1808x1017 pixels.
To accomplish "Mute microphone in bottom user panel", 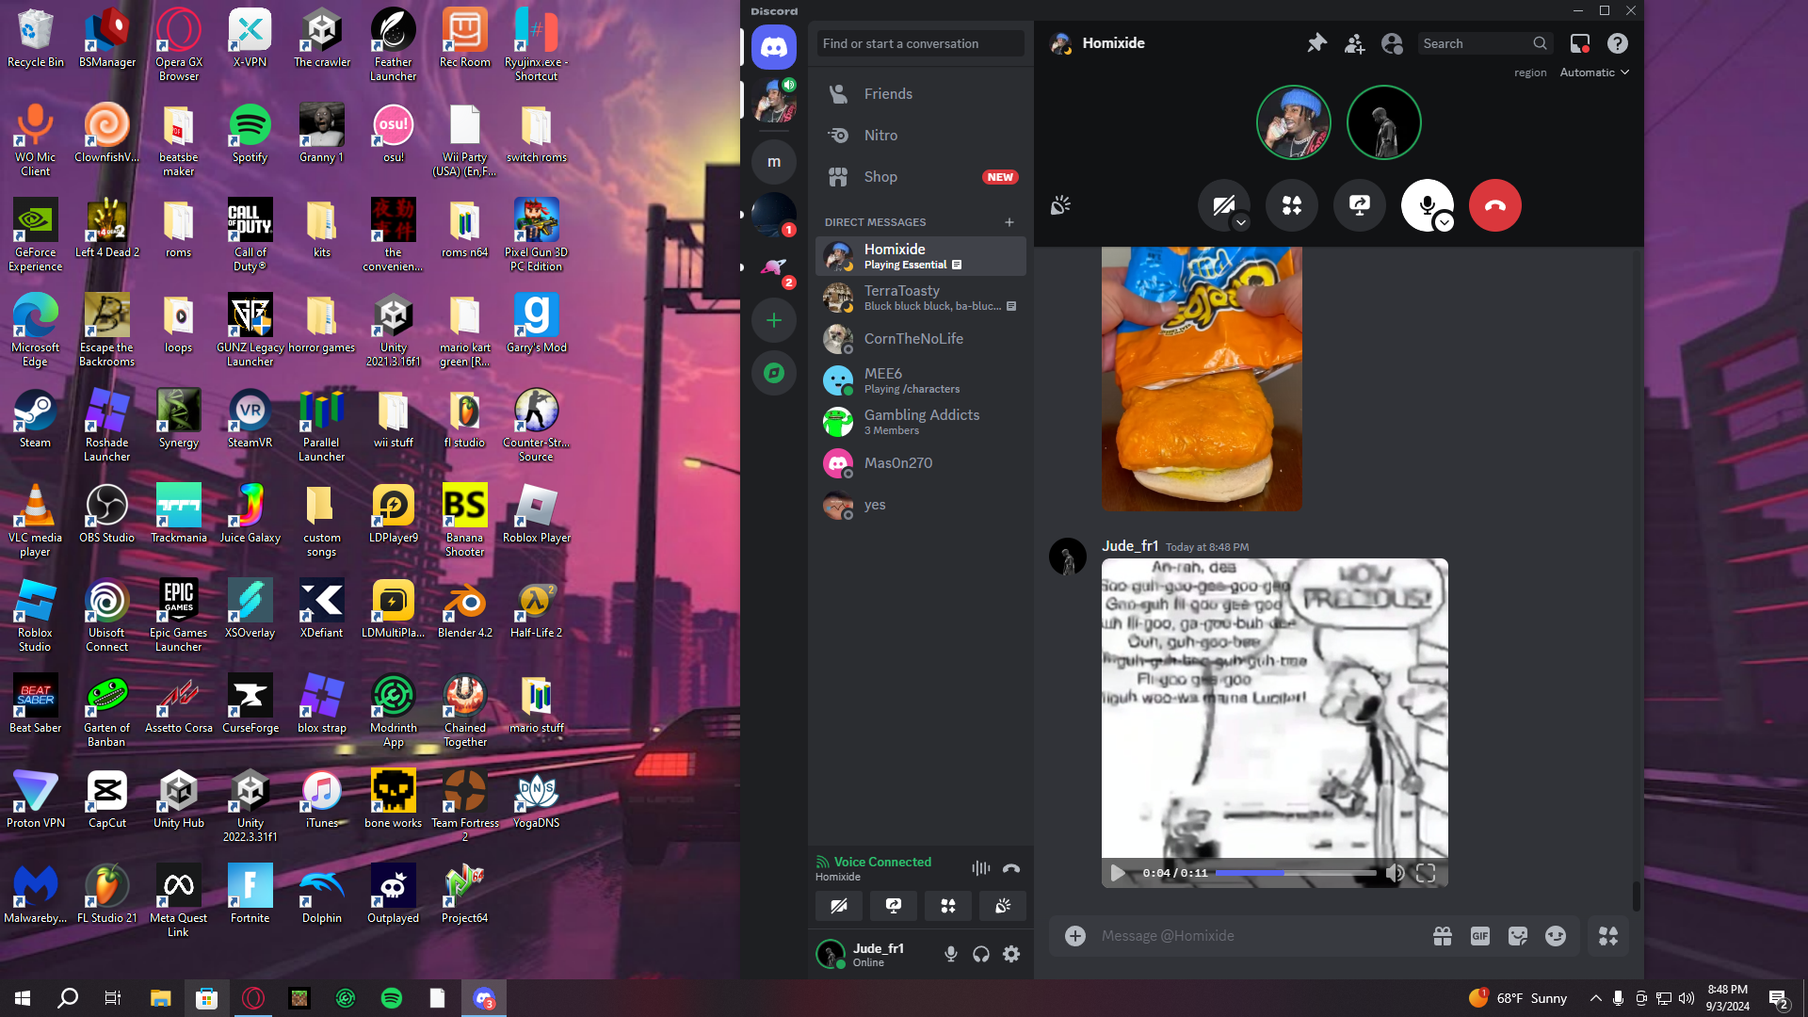I will pyautogui.click(x=951, y=954).
